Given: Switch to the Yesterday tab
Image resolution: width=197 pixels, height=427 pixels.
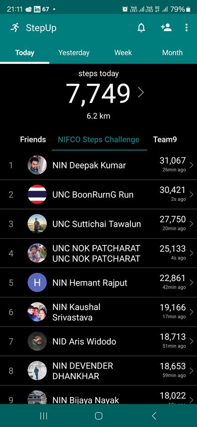Looking at the screenshot, I should 74,52.
